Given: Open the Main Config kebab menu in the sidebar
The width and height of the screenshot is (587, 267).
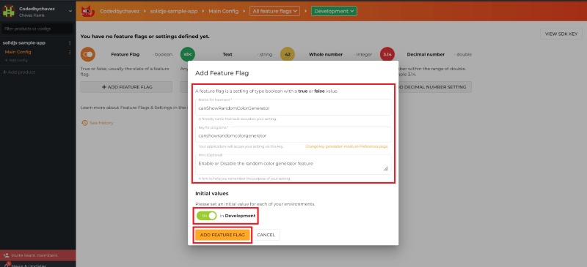Looking at the screenshot, I should (70, 52).
